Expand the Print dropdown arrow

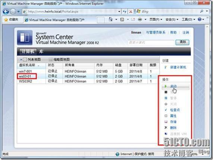coord(145,20)
